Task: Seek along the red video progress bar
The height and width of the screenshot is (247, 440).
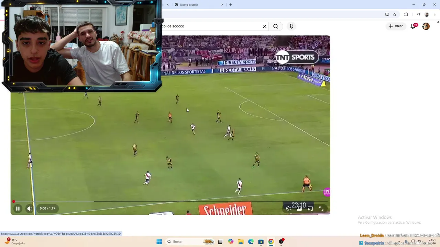Action: point(170,201)
